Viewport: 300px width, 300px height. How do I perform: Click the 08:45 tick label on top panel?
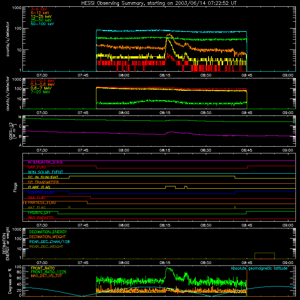(x=247, y=75)
